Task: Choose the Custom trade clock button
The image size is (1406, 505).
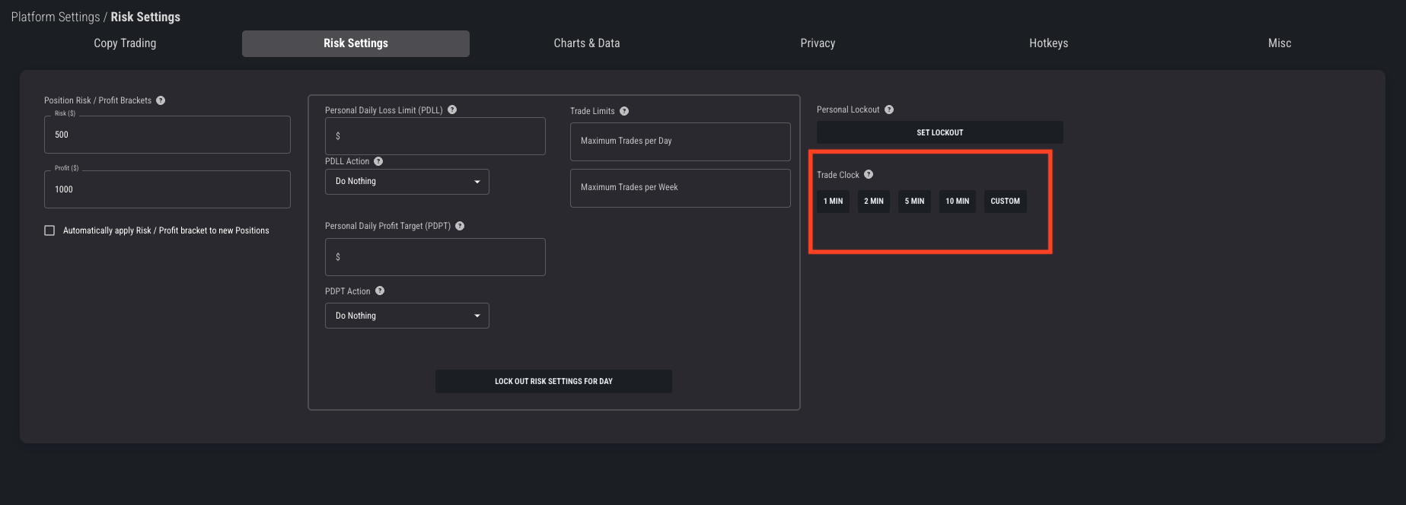Action: point(1005,202)
